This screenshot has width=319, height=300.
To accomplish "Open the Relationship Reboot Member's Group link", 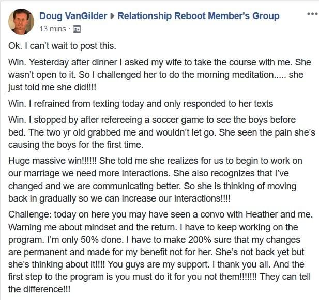I will click(x=199, y=16).
